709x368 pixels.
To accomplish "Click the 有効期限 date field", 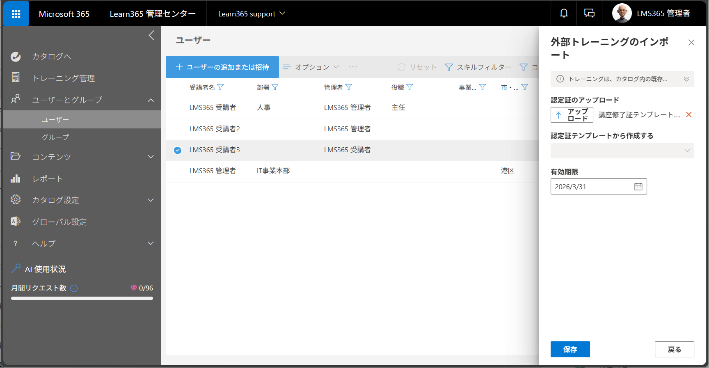I will [599, 187].
